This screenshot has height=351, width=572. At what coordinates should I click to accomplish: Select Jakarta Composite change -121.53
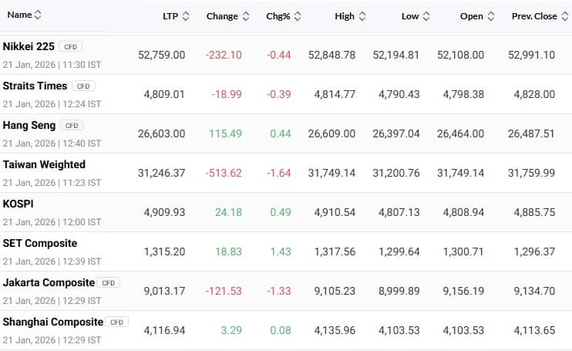coord(224,291)
